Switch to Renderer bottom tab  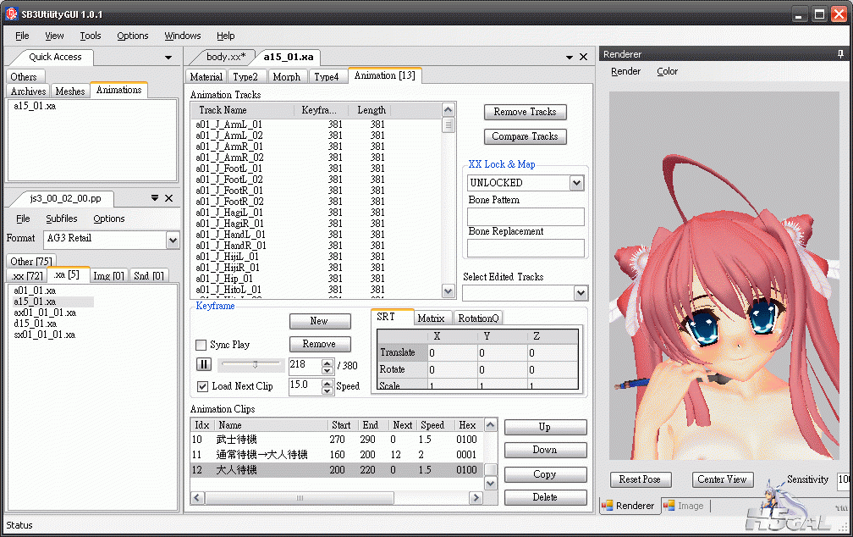(629, 506)
